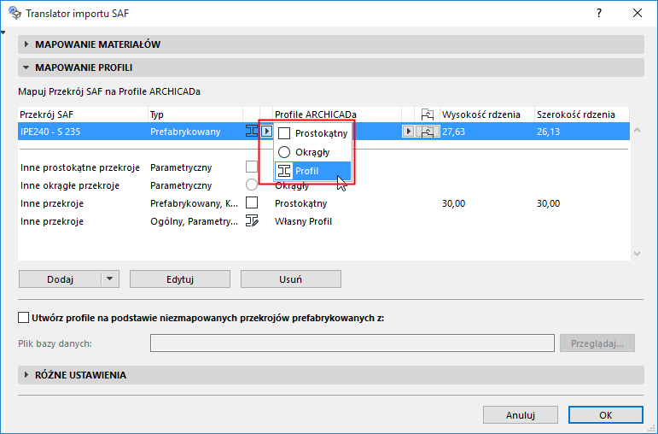Click the Usuń button

coord(291,279)
